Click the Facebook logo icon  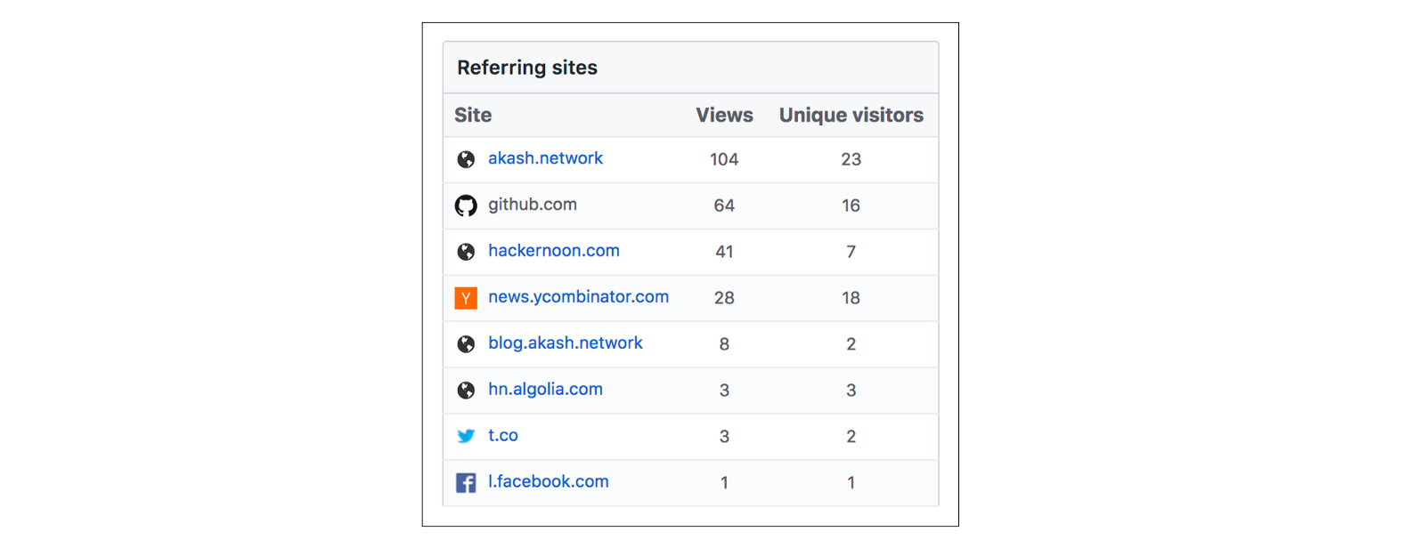(466, 482)
